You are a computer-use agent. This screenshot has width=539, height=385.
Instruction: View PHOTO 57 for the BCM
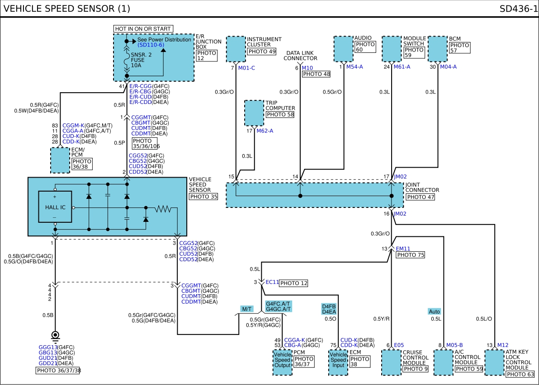(x=459, y=48)
